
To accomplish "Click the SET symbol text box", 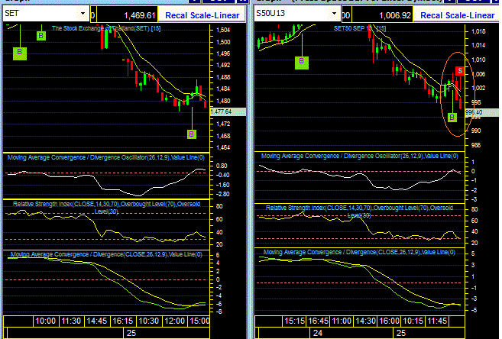I will pyautogui.click(x=41, y=14).
